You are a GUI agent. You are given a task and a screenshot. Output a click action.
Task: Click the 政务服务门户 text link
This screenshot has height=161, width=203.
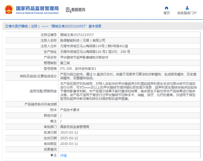pyautogui.click(x=187, y=13)
